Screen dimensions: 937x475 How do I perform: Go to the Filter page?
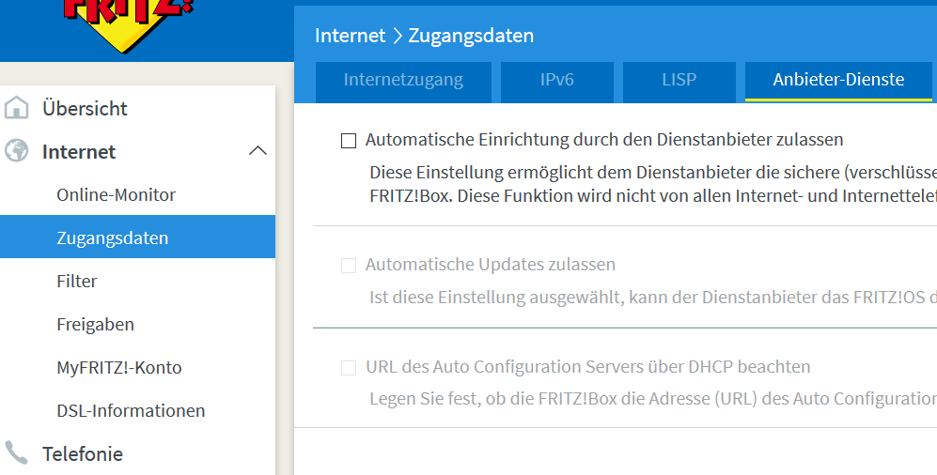pyautogui.click(x=77, y=282)
